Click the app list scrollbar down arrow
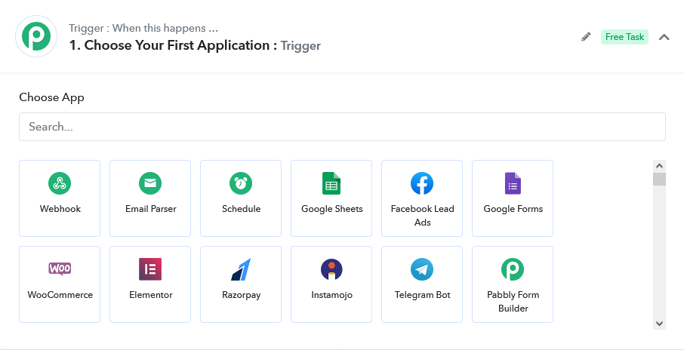The image size is (684, 350). [660, 324]
